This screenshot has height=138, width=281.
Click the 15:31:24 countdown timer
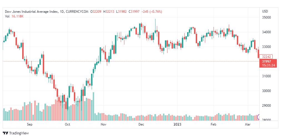pyautogui.click(x=269, y=65)
